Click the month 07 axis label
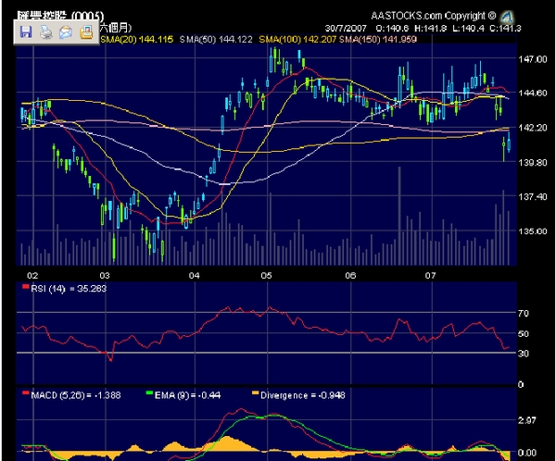The image size is (556, 461). coord(430,276)
